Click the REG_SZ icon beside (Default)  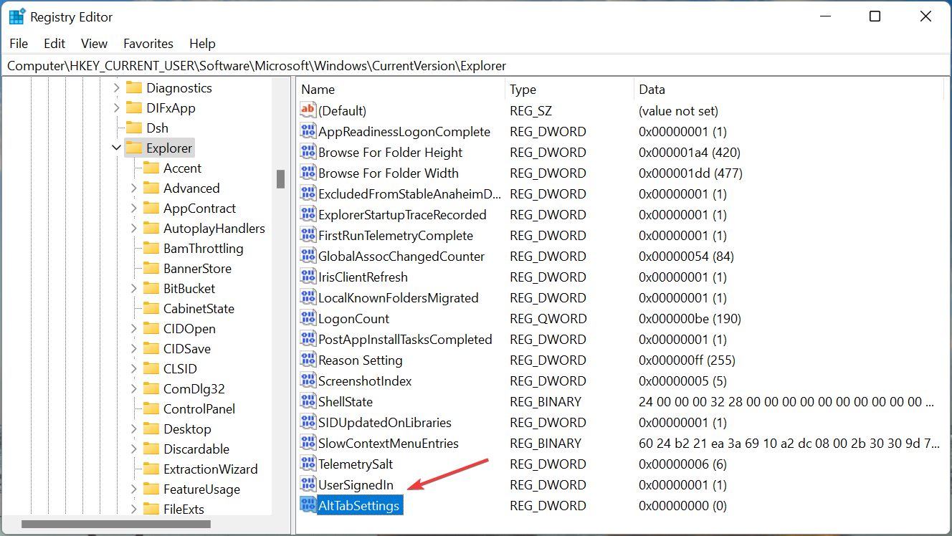(307, 110)
